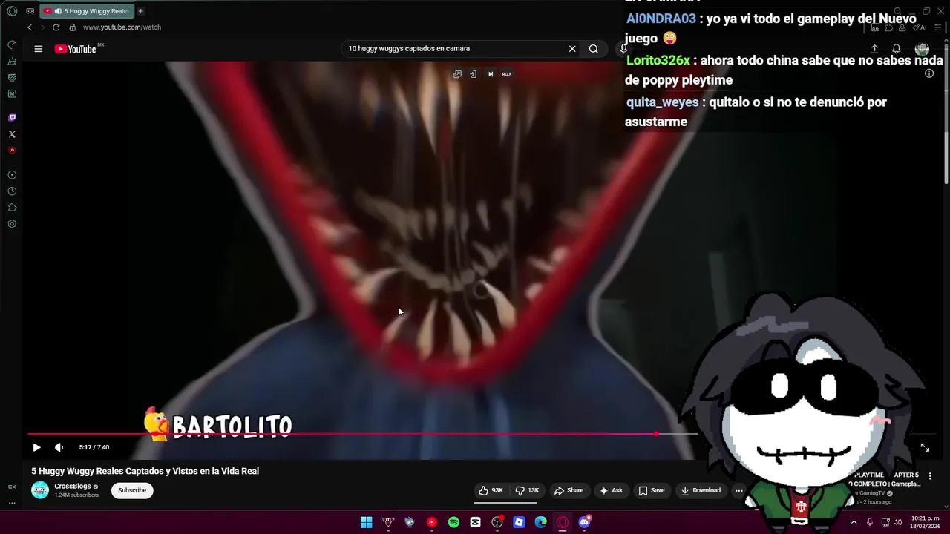Open Twitch in the Opera sidebar
The width and height of the screenshot is (950, 534).
coord(12,118)
